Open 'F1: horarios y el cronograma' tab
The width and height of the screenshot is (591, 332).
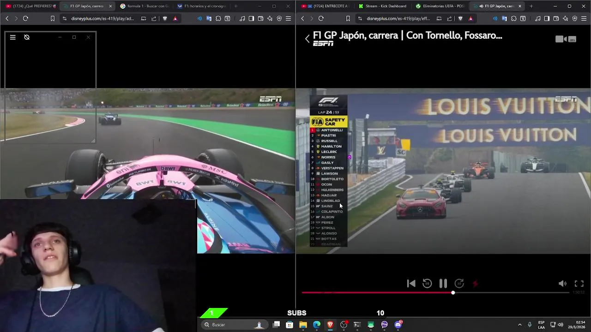202,6
